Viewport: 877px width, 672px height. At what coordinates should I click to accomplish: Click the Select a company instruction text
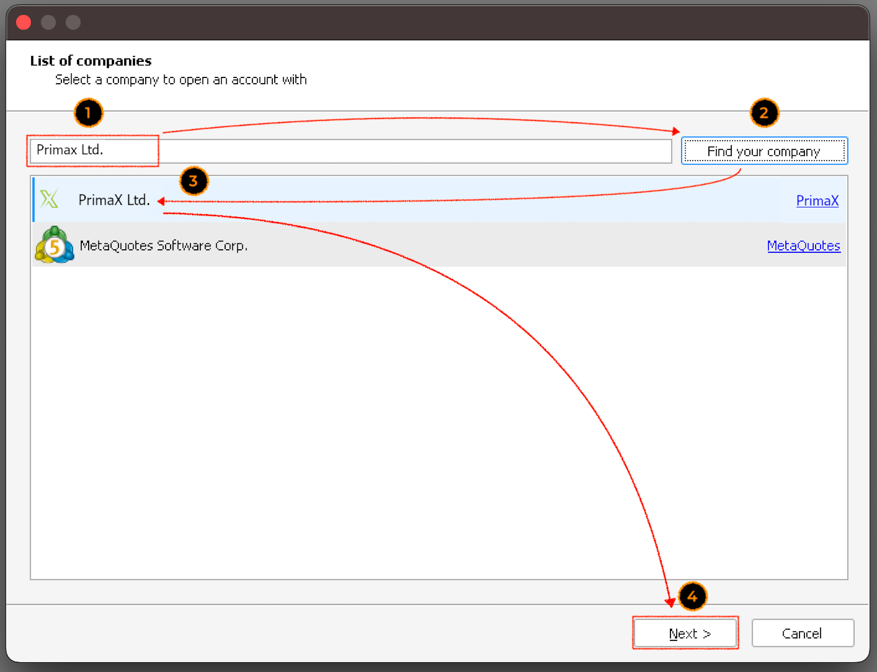point(181,80)
